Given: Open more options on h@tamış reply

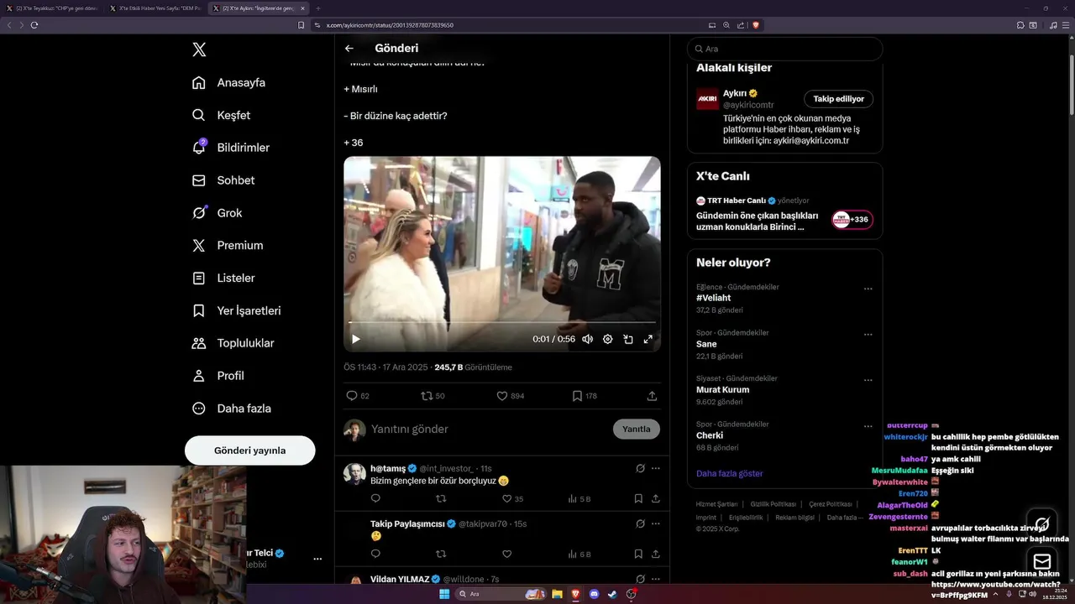Looking at the screenshot, I should [x=656, y=468].
